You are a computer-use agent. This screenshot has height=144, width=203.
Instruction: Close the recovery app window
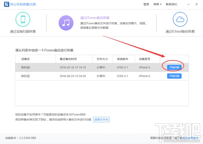point(196,4)
